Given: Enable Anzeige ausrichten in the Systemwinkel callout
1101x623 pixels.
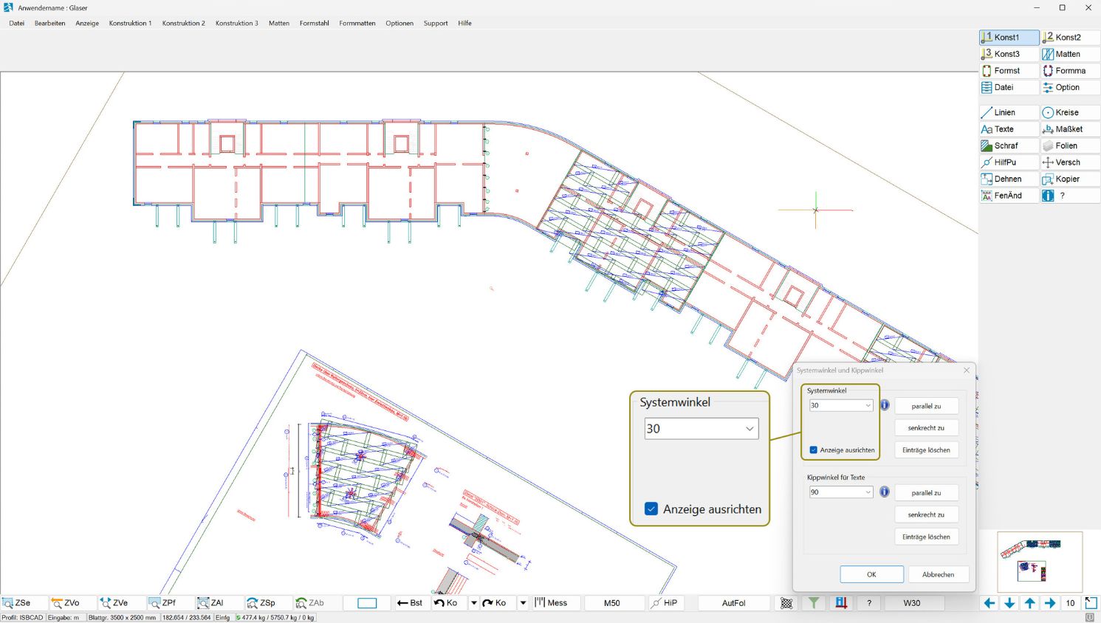Looking at the screenshot, I should (x=651, y=509).
